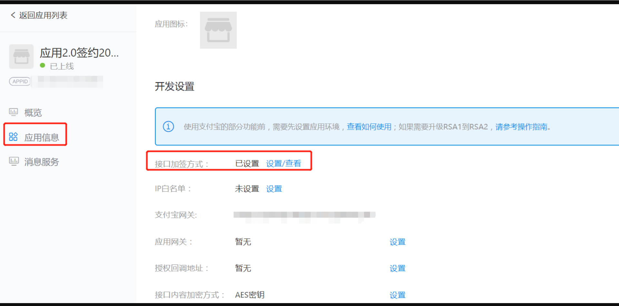The height and width of the screenshot is (306, 619).
Task: Click the 应用信息 grid icon
Action: point(13,137)
